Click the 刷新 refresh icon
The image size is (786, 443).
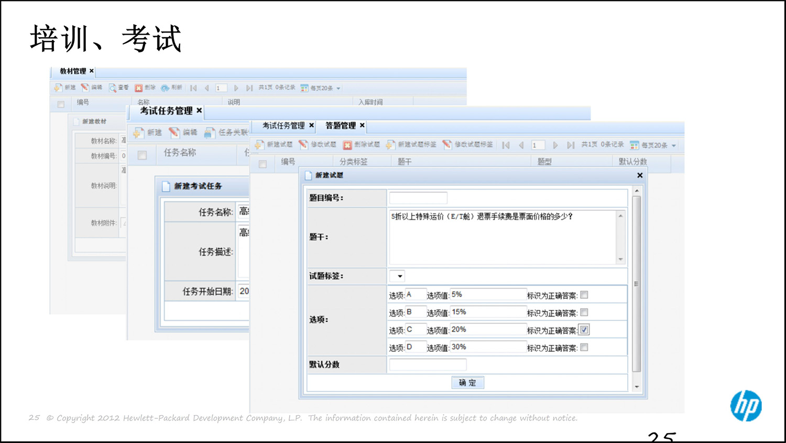[x=166, y=88]
